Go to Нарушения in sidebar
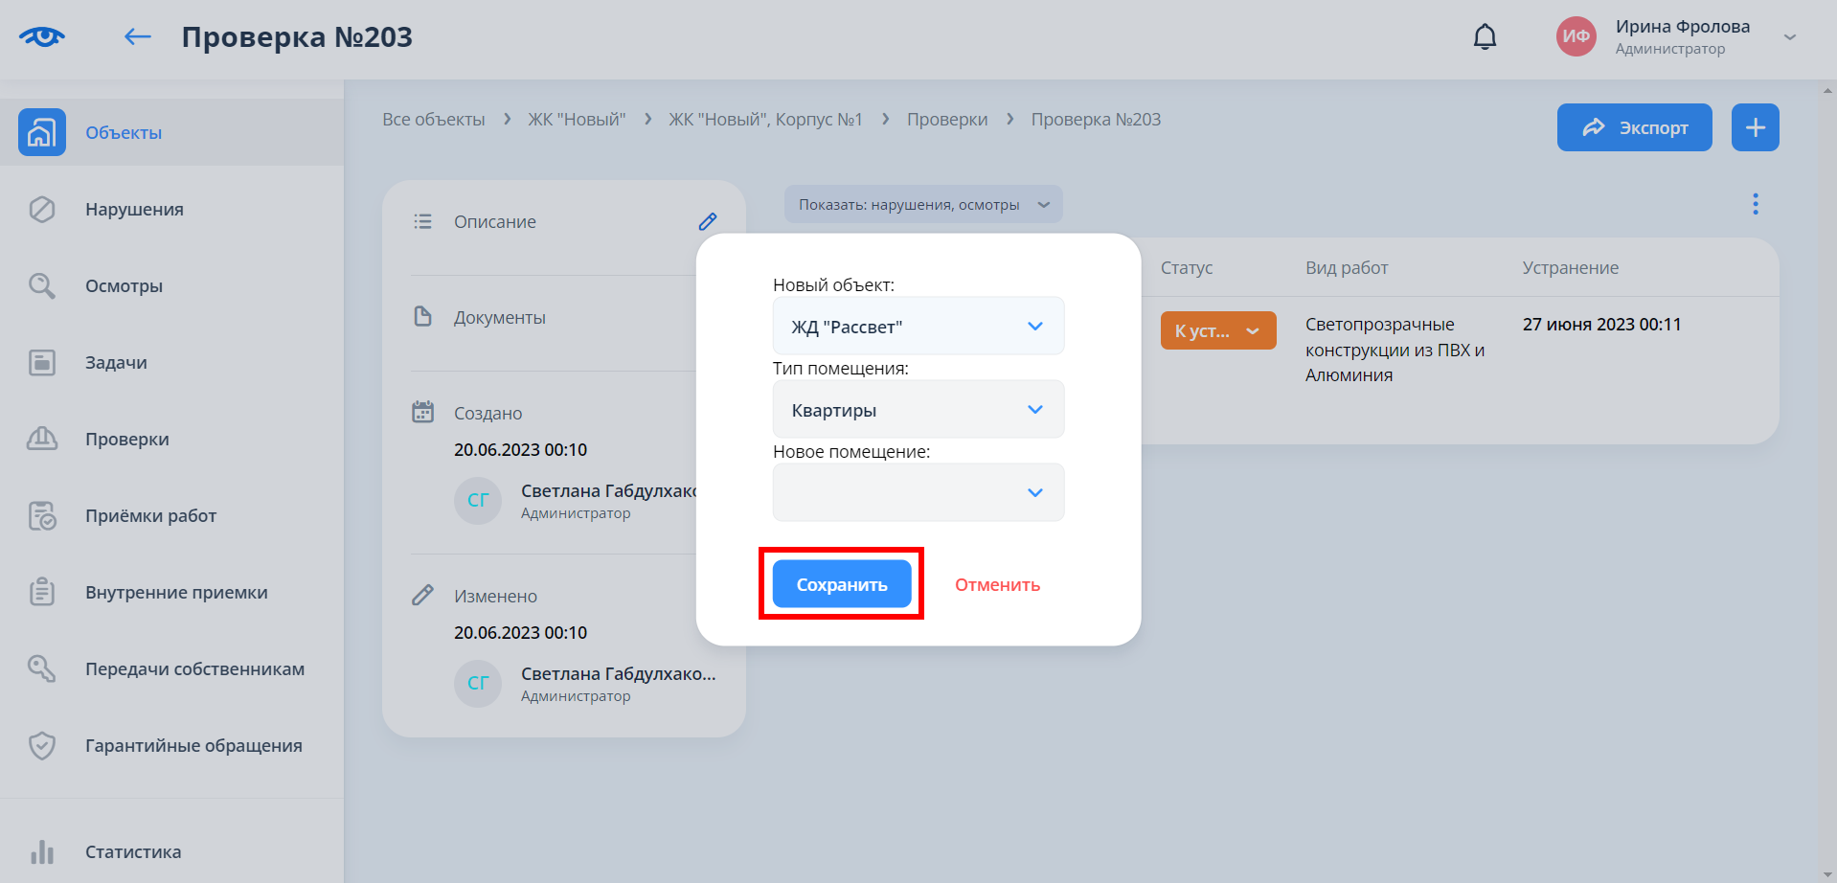The width and height of the screenshot is (1837, 883). pos(134,210)
